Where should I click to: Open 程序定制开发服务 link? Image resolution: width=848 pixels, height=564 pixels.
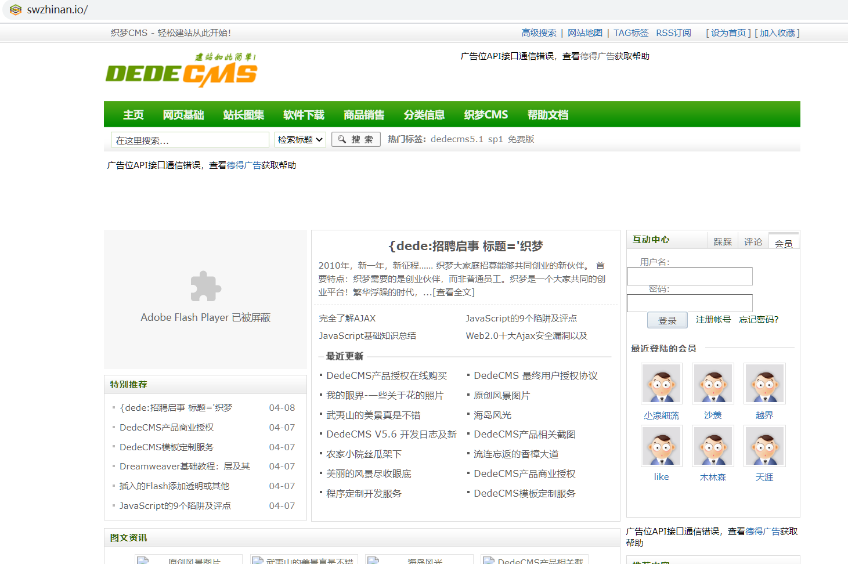click(x=364, y=494)
